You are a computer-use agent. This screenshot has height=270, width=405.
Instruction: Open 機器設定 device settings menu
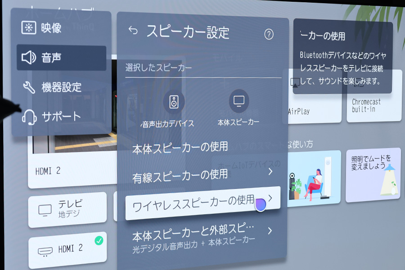click(62, 87)
